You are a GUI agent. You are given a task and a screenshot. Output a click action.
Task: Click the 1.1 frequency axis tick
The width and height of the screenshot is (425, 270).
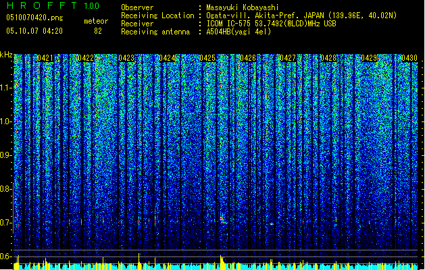tap(6, 88)
